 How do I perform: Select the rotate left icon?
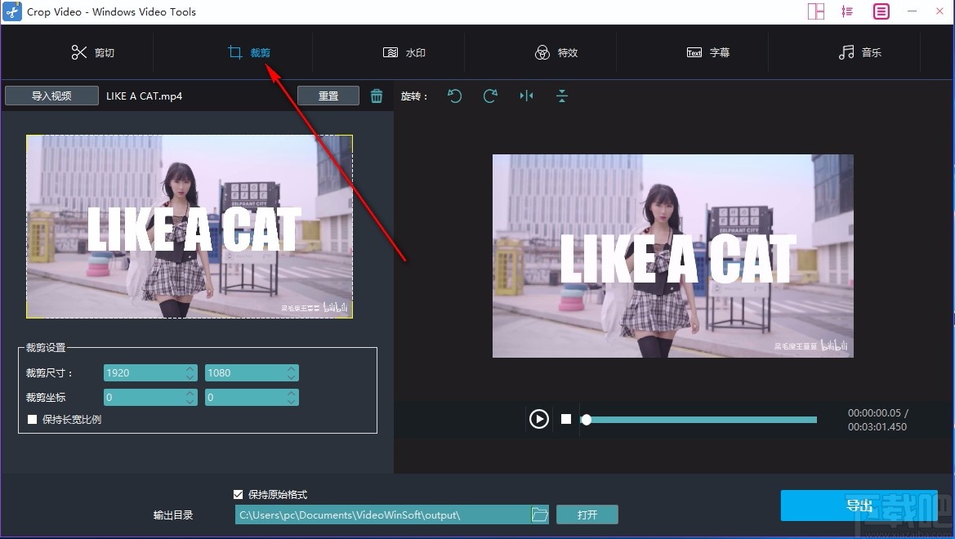pyautogui.click(x=455, y=96)
